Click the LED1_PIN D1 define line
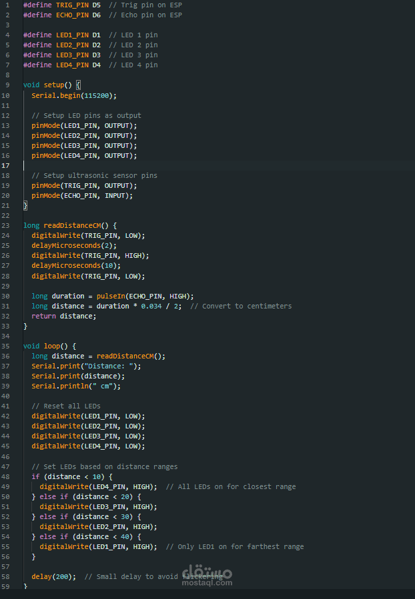 [x=62, y=35]
